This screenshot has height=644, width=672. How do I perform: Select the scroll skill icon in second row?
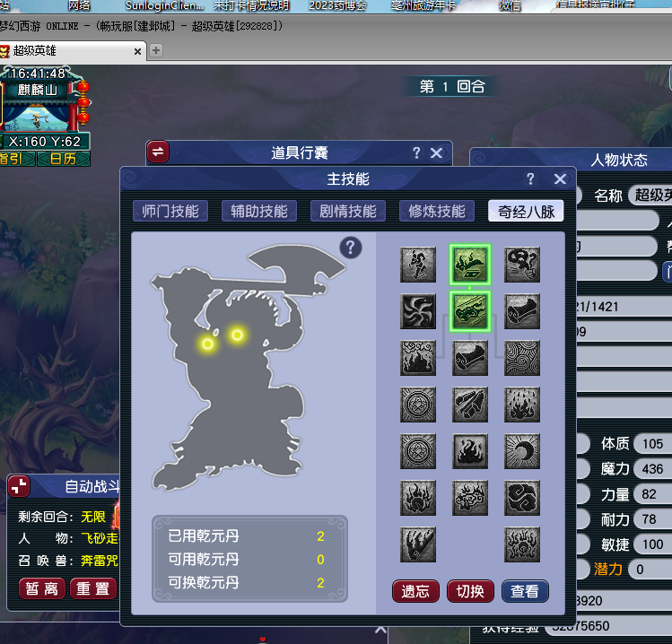click(522, 311)
